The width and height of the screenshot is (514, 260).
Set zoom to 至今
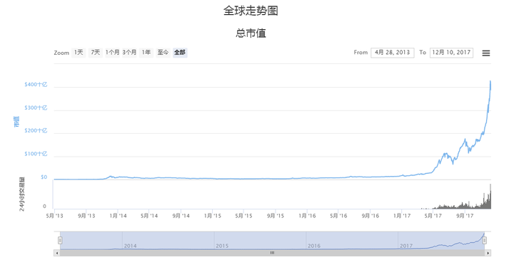click(163, 52)
